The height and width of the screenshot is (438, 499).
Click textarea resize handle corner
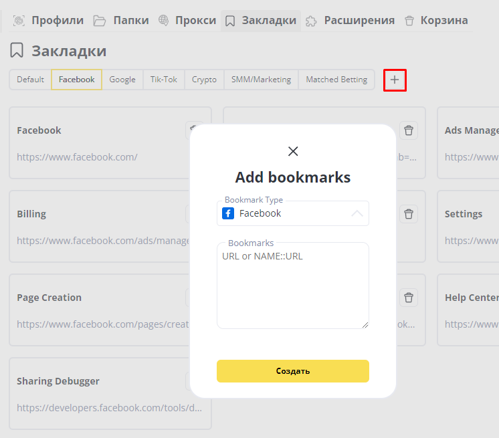click(365, 325)
